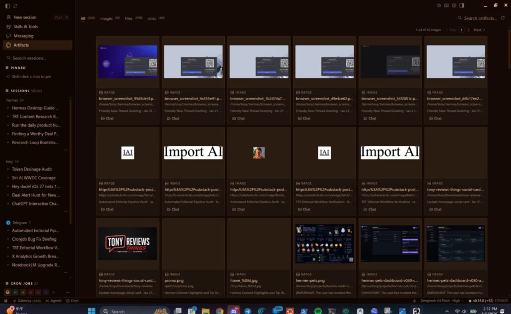Open browser_screenshot_95d5de3f thumbnail

[128, 62]
